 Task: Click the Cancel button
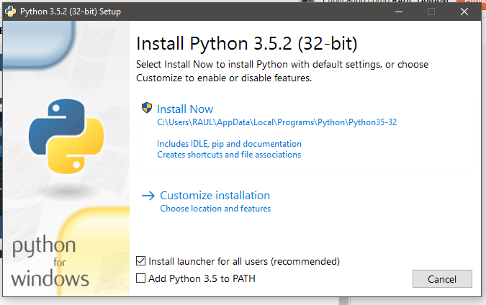coord(442,278)
